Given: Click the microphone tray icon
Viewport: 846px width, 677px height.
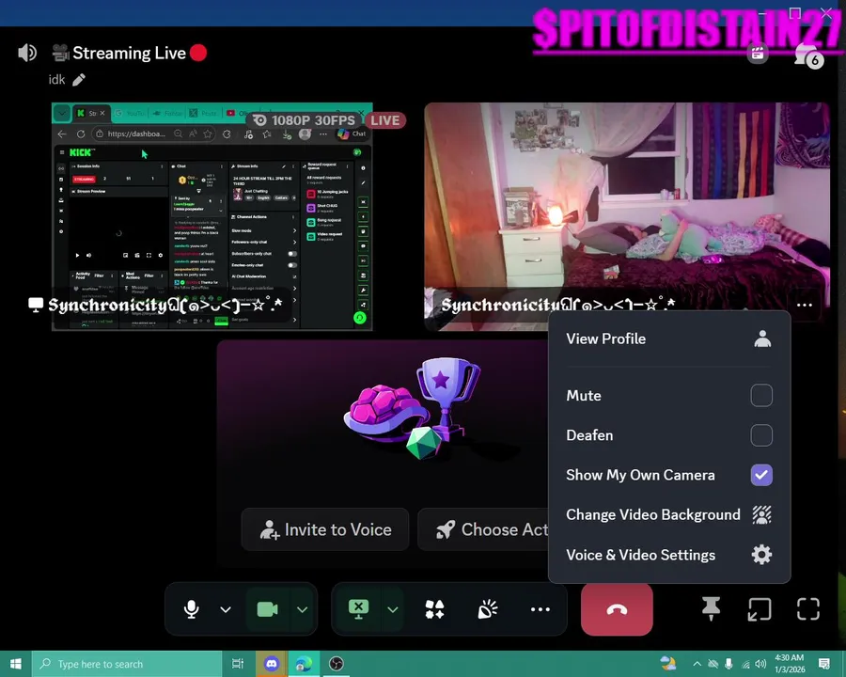Looking at the screenshot, I should pyautogui.click(x=728, y=664).
